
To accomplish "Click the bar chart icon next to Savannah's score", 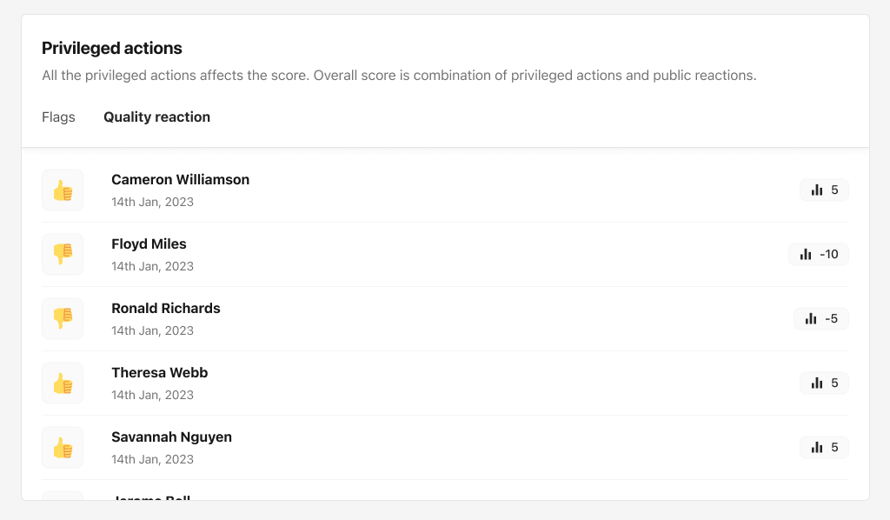I will (x=817, y=447).
